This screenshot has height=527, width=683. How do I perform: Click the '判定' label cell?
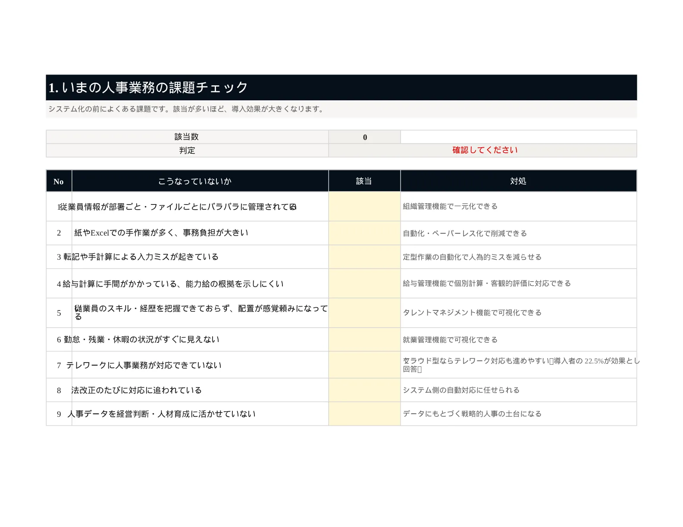(187, 150)
